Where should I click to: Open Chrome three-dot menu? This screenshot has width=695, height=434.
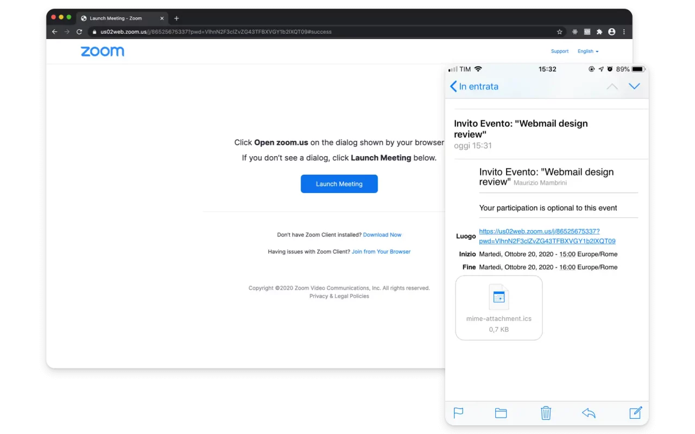[624, 32]
